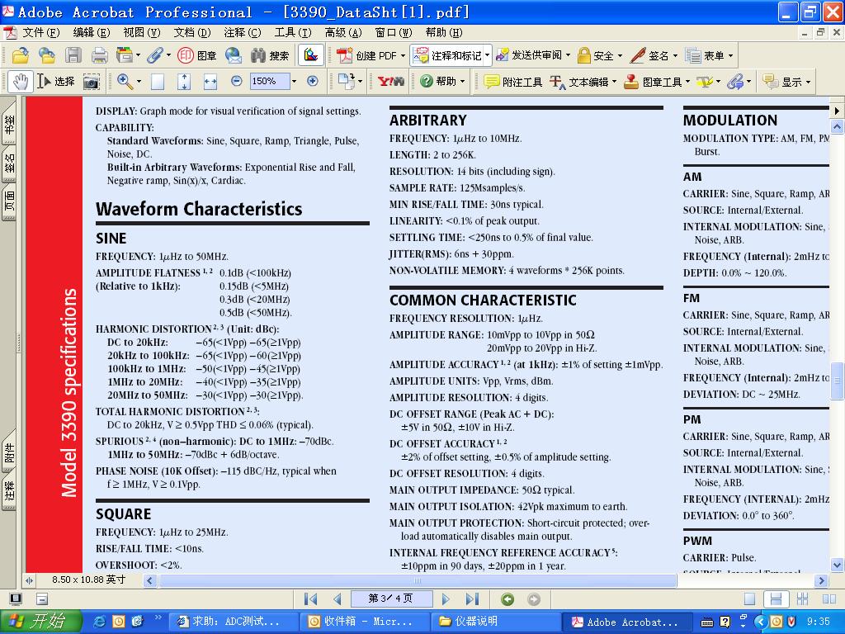Viewport: 845px width, 634px height.
Task: Click the attach file as comment paperclip
Action: [735, 82]
